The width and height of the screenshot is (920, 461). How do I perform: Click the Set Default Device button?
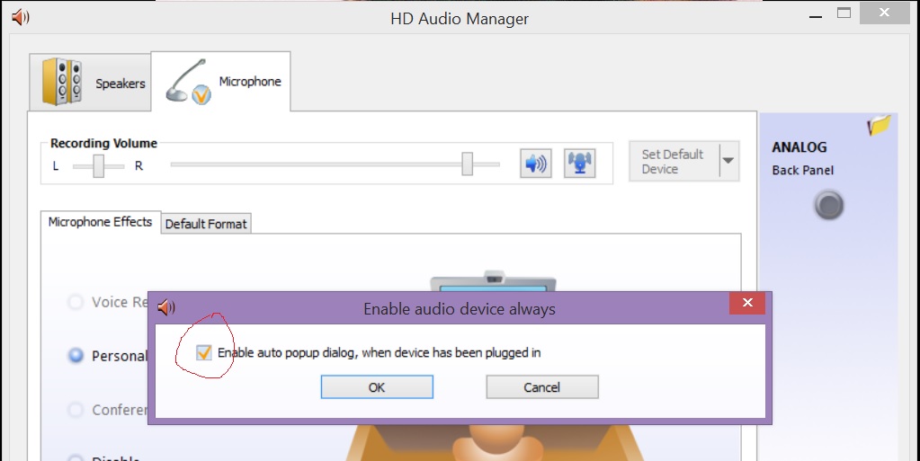[x=674, y=161]
